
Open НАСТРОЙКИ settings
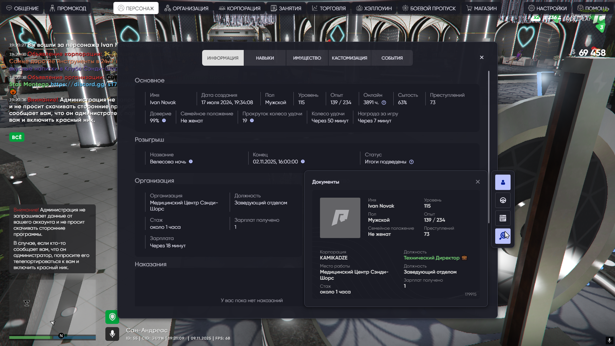pos(547,8)
